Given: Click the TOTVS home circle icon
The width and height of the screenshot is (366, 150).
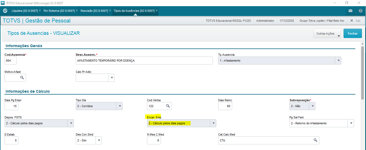Looking at the screenshot, I should click(5, 11).
